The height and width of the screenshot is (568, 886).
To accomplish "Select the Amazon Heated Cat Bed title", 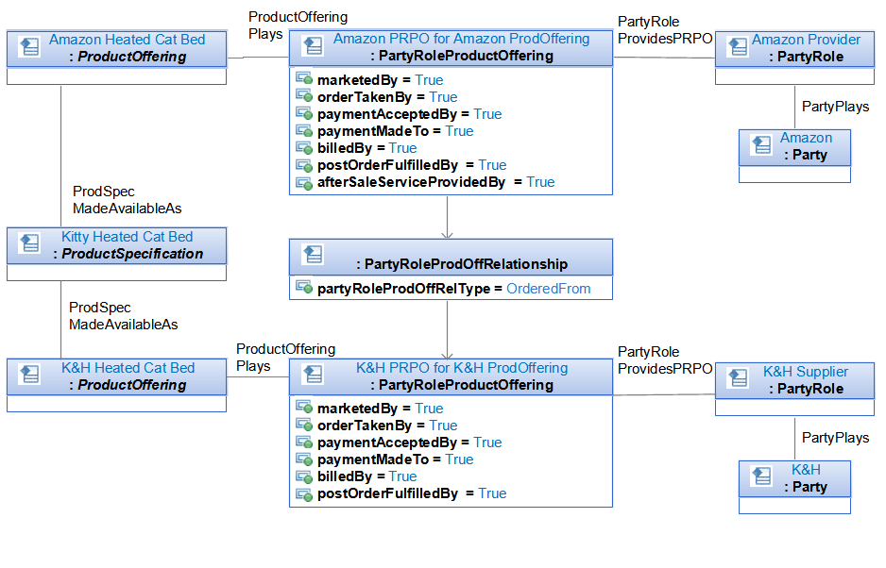I will [128, 40].
